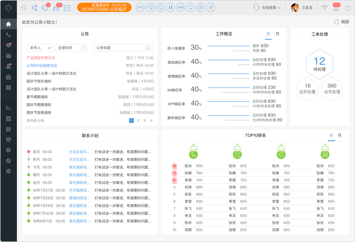
Task: Click the tag label icon in call toolbar
Action: (x=211, y=7)
